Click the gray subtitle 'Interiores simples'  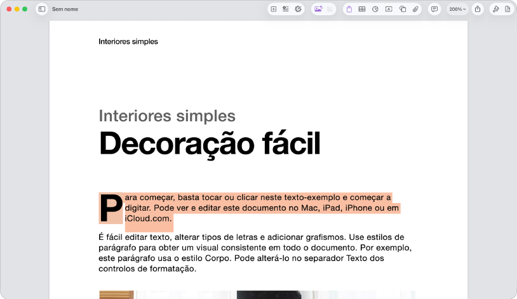[167, 116]
